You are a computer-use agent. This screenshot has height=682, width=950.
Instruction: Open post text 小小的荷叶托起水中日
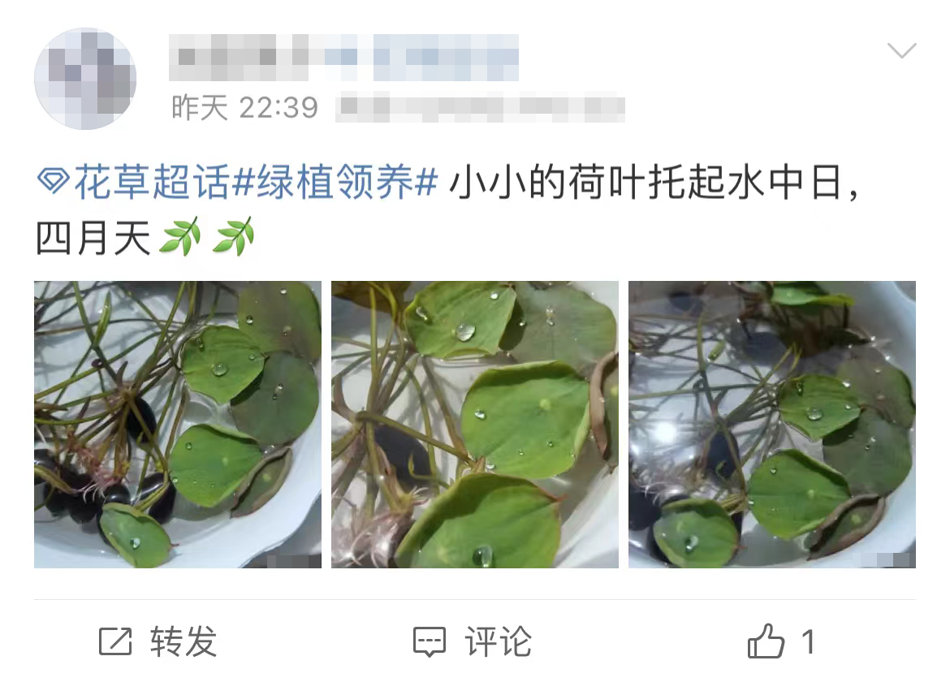[647, 182]
